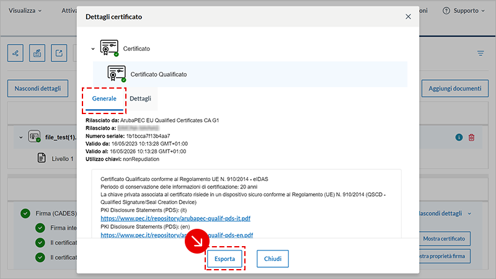Image resolution: width=496 pixels, height=279 pixels.
Task: Click the blue info icon for file_test
Action: point(459,137)
